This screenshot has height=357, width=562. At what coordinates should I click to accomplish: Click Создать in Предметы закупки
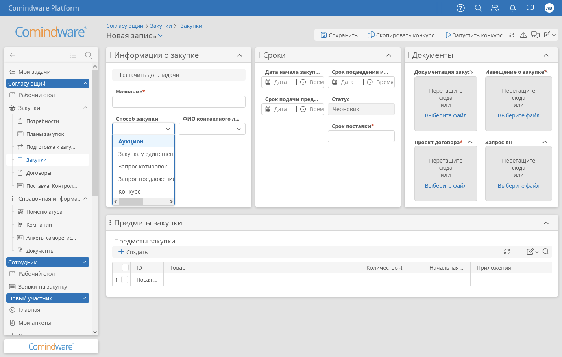[x=133, y=252]
